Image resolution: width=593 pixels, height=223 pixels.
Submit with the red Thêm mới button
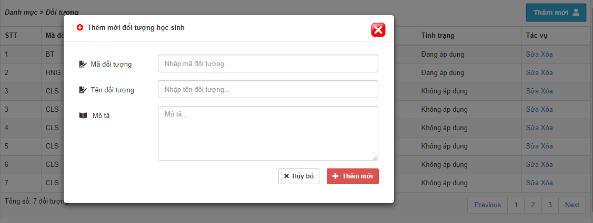(x=353, y=176)
